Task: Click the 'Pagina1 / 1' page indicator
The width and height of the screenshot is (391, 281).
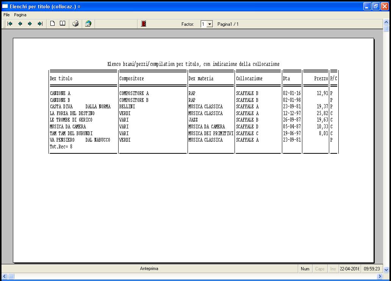Action: [228, 24]
